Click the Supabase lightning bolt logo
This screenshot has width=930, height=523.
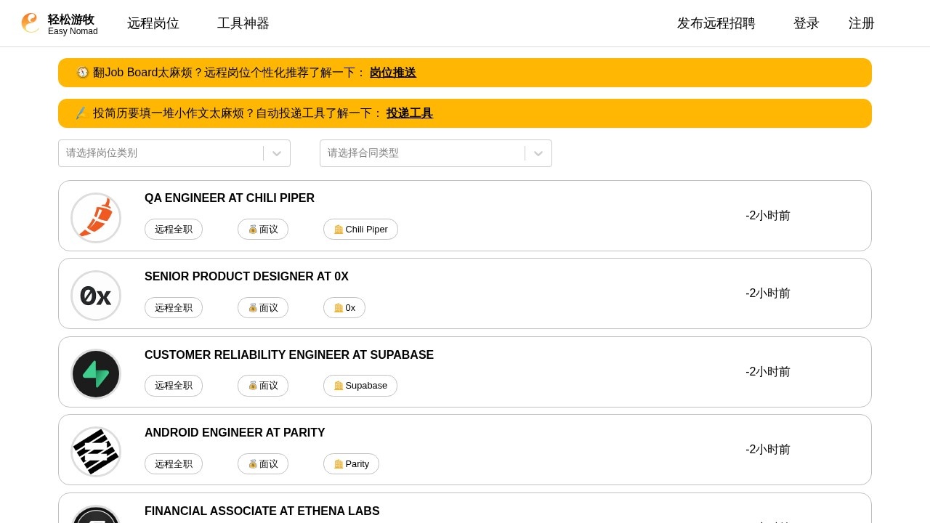point(96,374)
